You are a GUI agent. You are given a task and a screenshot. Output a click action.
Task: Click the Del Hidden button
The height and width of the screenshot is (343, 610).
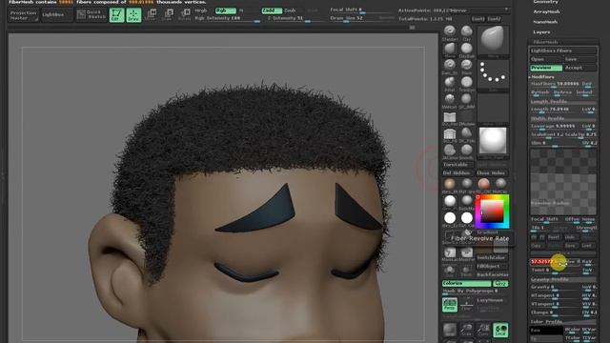(x=457, y=173)
